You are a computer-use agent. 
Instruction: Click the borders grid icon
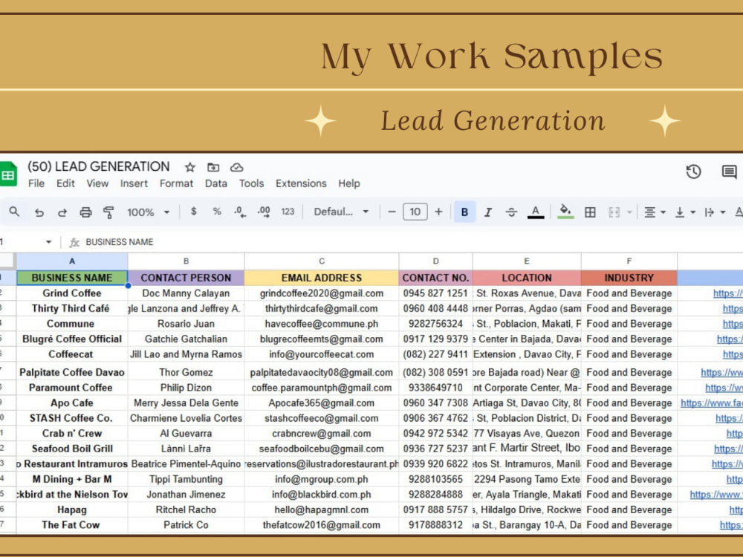coord(590,212)
